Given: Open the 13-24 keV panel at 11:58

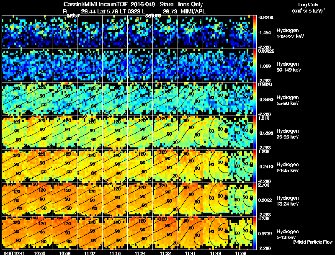Looking at the screenshot, I should click(x=240, y=199).
